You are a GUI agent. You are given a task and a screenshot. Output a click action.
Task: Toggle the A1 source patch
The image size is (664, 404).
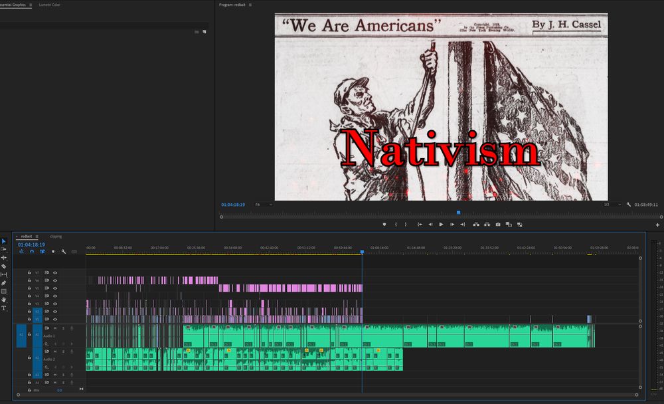coord(21,336)
